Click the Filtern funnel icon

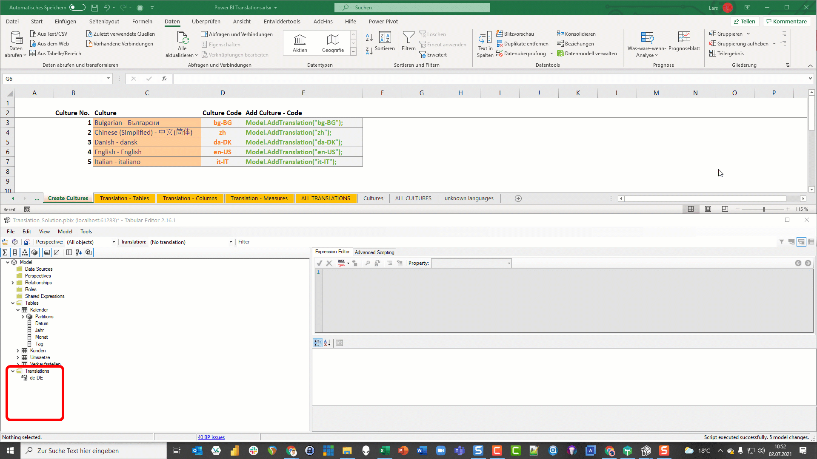pos(408,42)
